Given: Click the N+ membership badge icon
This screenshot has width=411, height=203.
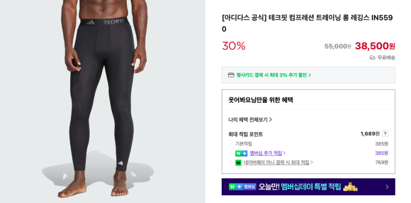Looking at the screenshot, I should tap(241, 153).
